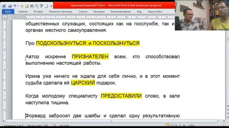The height and width of the screenshot is (128, 229).
Task: Click the русский language indicator
Action: tap(64, 126)
